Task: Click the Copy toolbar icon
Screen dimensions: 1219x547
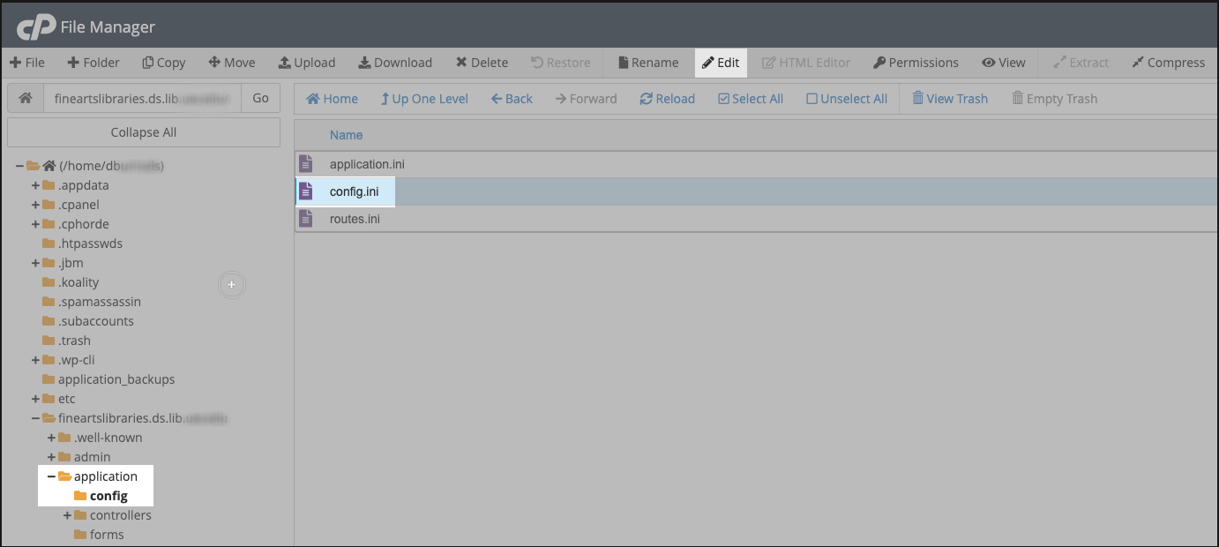Action: pyautogui.click(x=148, y=63)
